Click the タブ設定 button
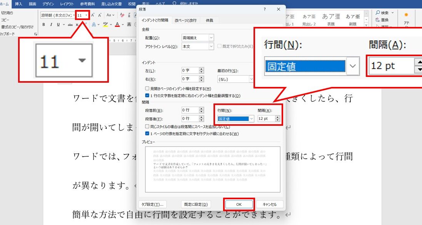 click(152, 204)
